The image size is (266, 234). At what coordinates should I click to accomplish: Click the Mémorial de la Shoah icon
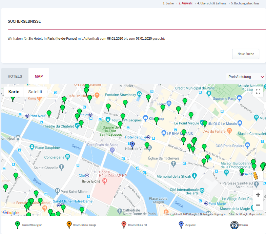click(x=195, y=176)
